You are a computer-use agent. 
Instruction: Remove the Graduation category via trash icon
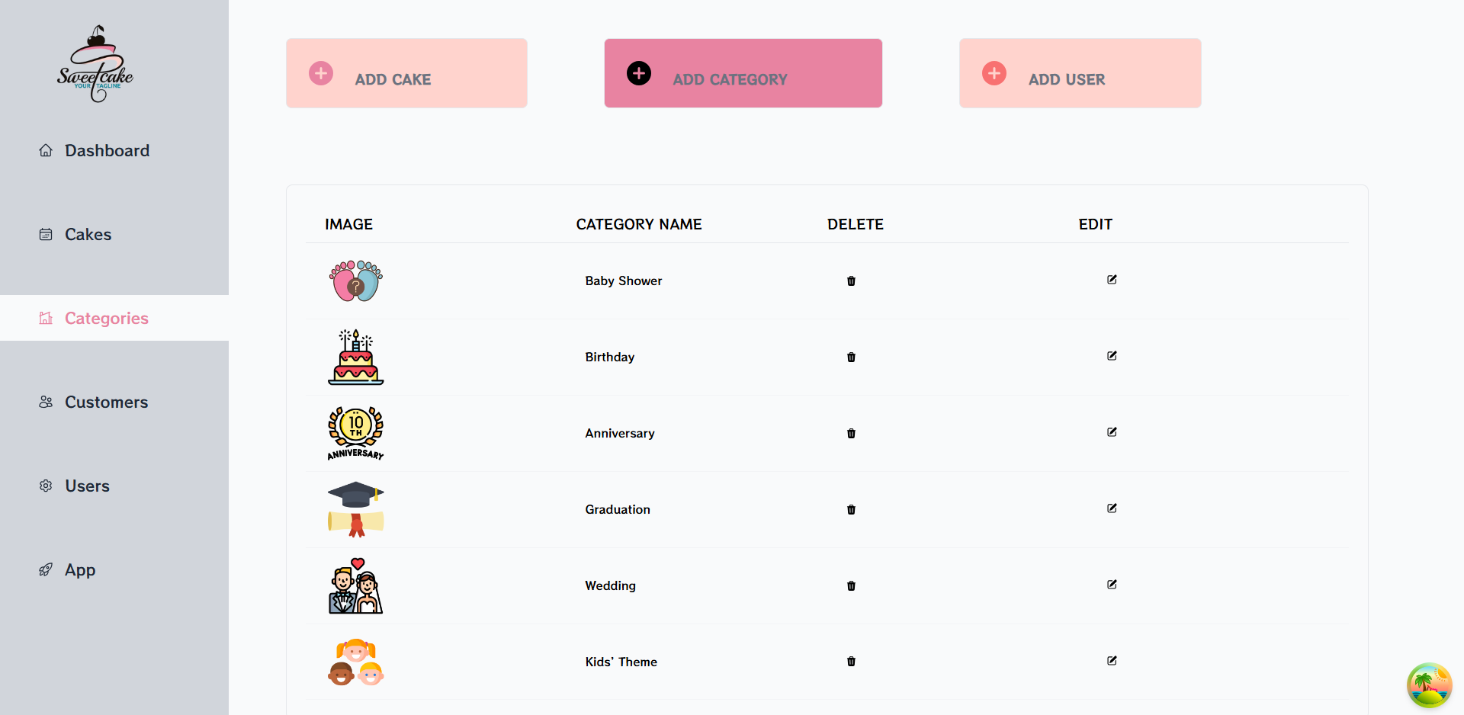[x=851, y=509]
